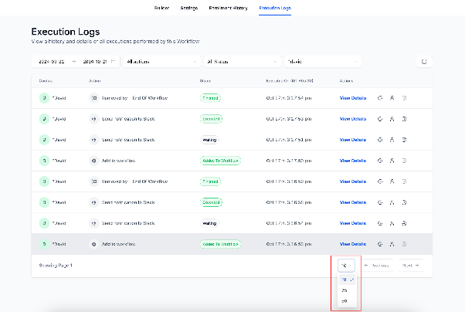Click document icon in first Executed row

tap(404, 119)
